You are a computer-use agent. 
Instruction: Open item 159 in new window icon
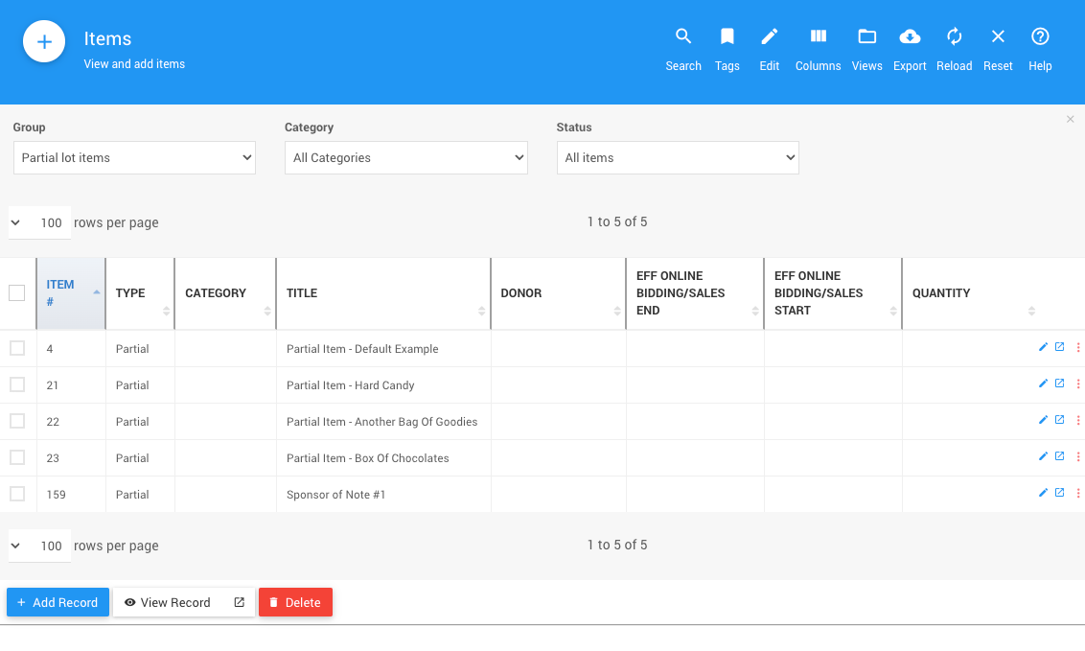point(1059,493)
